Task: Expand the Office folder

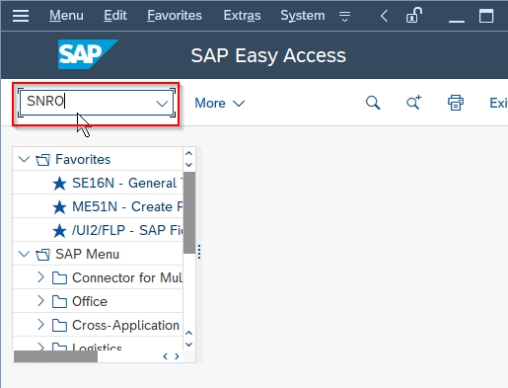Action: click(x=40, y=301)
